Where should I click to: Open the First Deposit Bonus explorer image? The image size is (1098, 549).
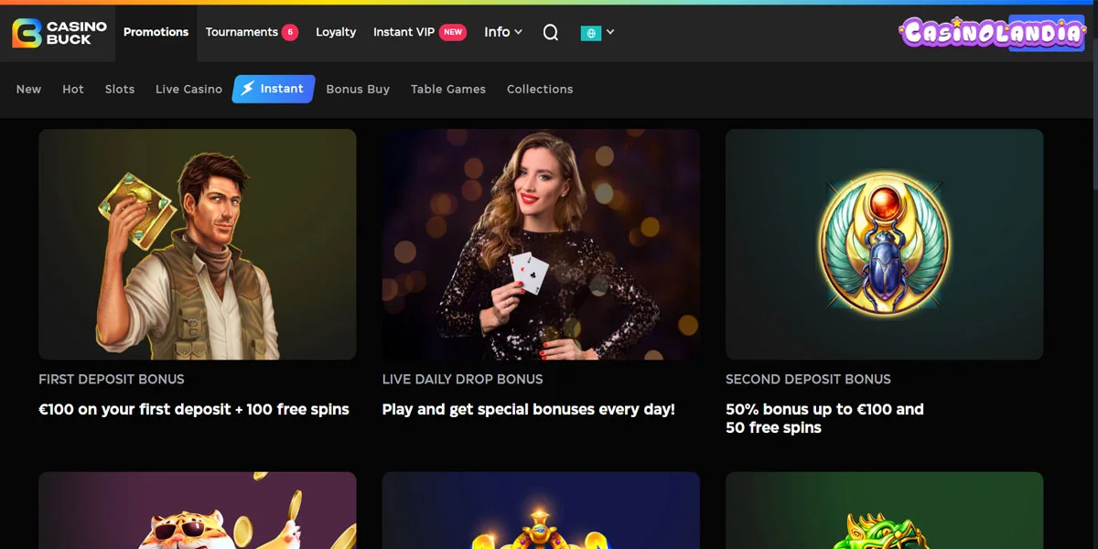[198, 244]
